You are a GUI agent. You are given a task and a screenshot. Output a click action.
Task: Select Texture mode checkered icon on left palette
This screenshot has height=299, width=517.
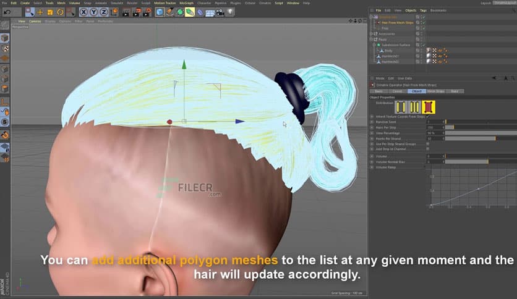pos(4,48)
